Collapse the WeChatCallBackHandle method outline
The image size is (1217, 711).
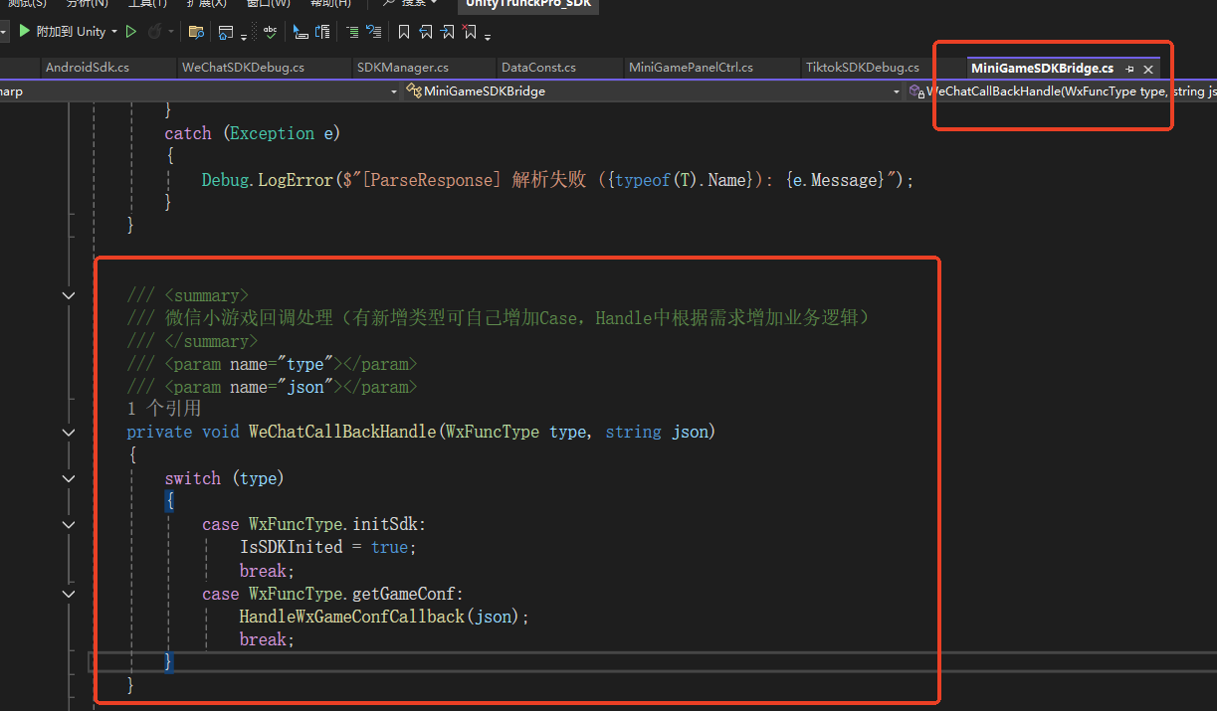pos(69,433)
